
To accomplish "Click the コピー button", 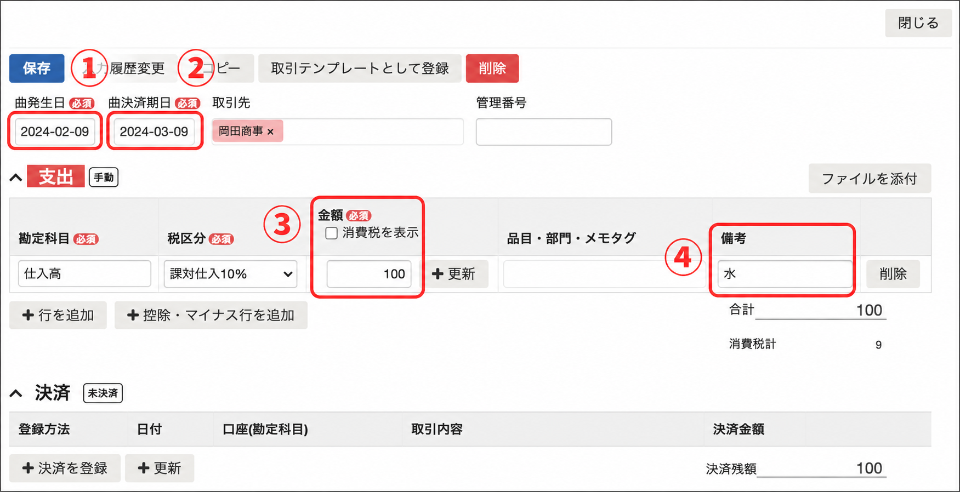I will tap(216, 68).
